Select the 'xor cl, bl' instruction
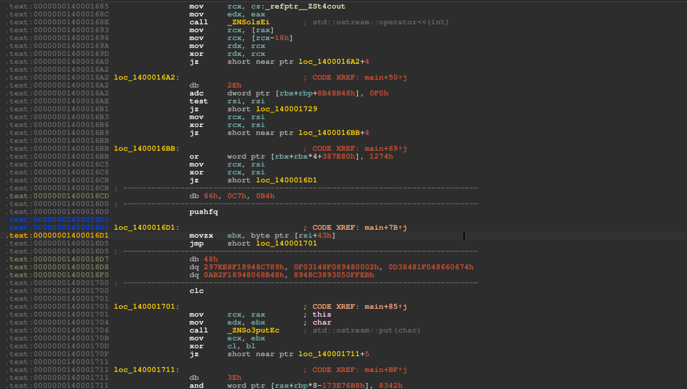The width and height of the screenshot is (687, 389). coord(222,346)
